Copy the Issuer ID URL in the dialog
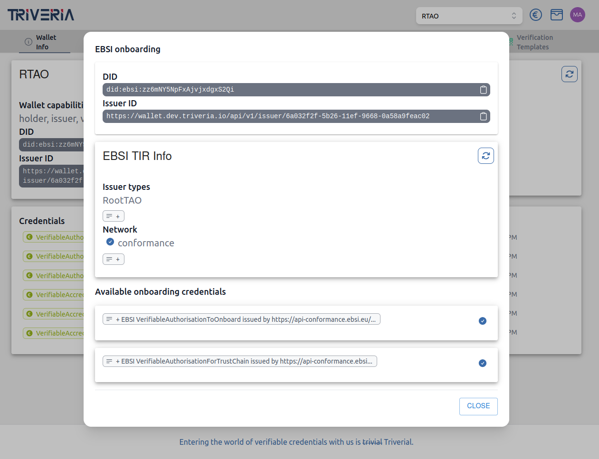Viewport: 599px width, 459px height. pyautogui.click(x=483, y=116)
